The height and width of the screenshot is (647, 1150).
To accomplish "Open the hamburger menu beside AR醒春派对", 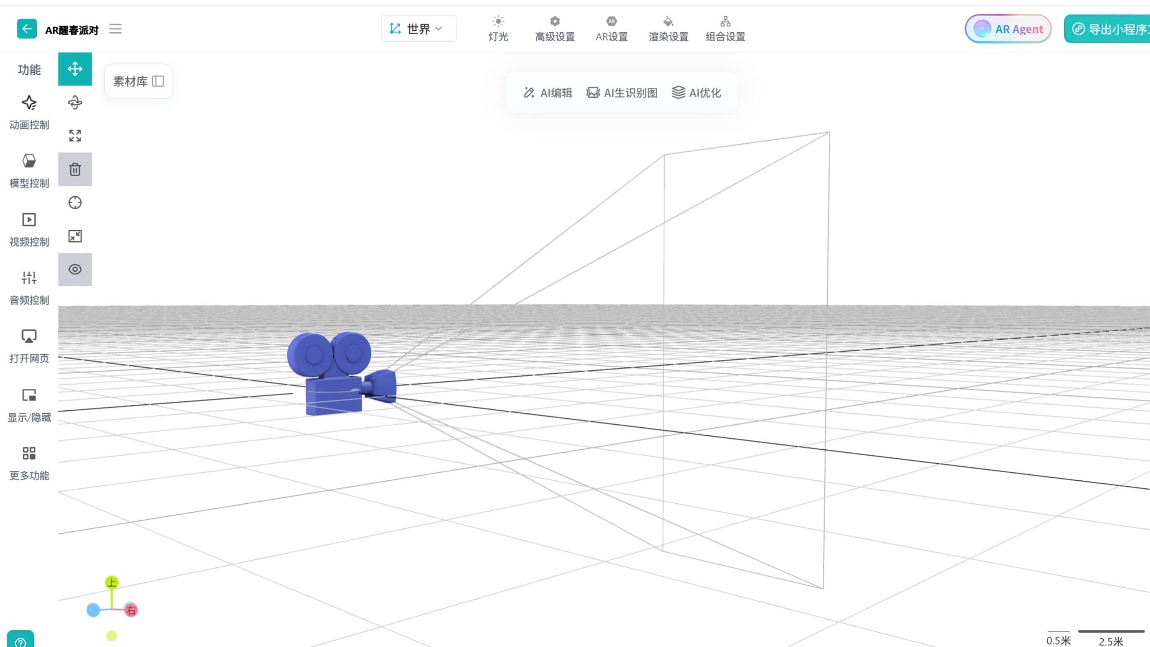I will pyautogui.click(x=115, y=29).
